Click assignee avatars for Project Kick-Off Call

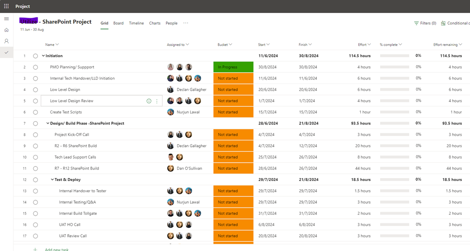(179, 135)
